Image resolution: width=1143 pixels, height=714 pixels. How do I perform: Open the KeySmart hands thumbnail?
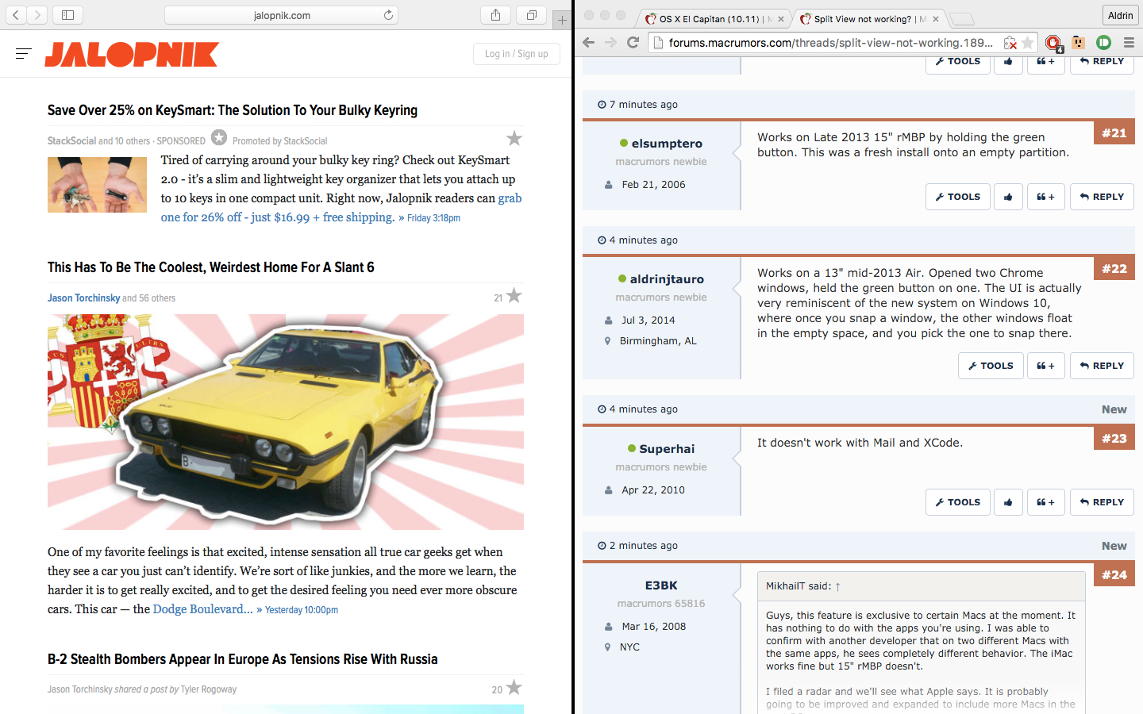tap(97, 185)
